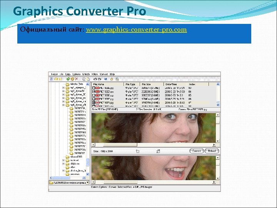Tick the checkbox of the index 83 file
The image size is (277, 208).
click(x=94, y=88)
